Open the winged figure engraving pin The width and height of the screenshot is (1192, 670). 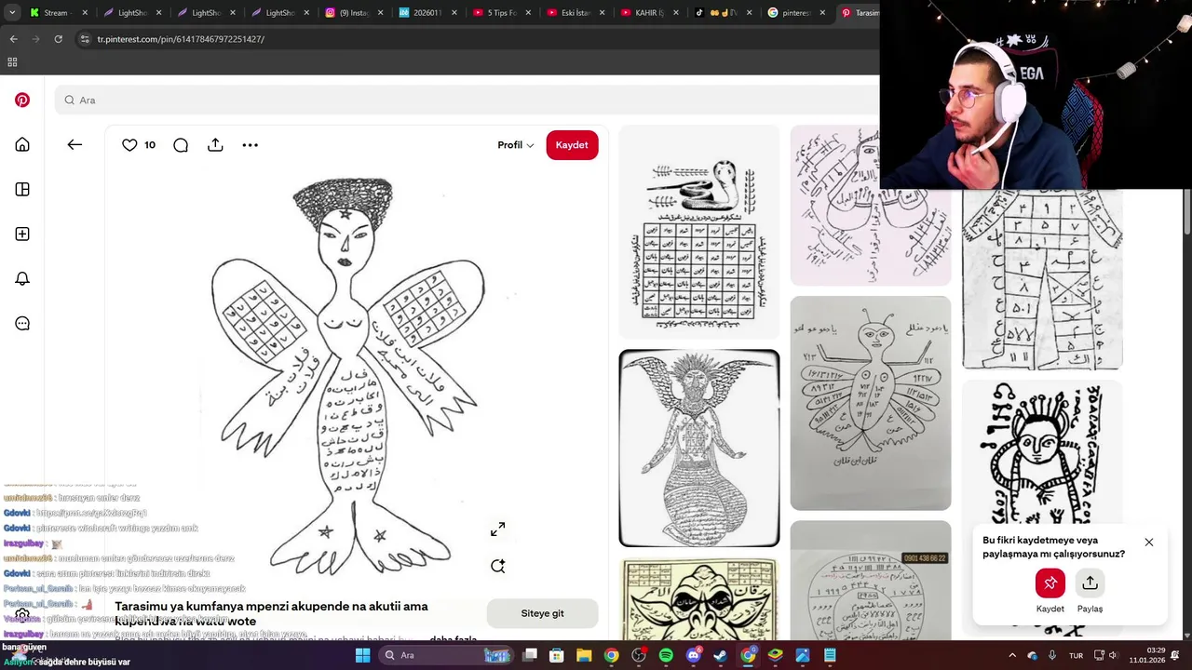coord(699,449)
